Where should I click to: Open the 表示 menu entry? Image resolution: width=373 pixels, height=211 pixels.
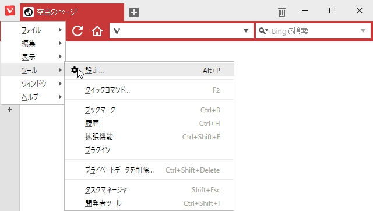(33, 57)
